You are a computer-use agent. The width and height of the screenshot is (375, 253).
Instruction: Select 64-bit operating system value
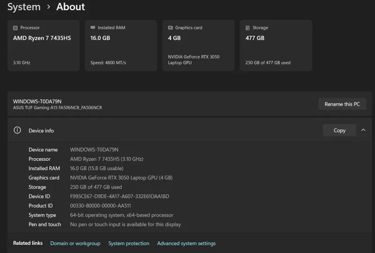(x=121, y=215)
